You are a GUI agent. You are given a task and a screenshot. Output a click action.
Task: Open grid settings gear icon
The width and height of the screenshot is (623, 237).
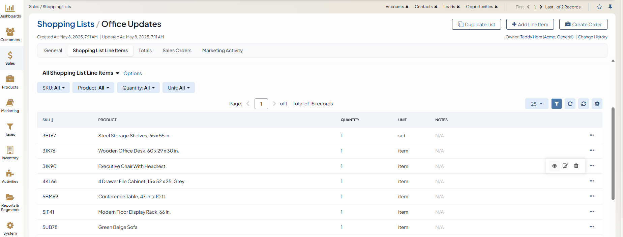click(x=597, y=104)
